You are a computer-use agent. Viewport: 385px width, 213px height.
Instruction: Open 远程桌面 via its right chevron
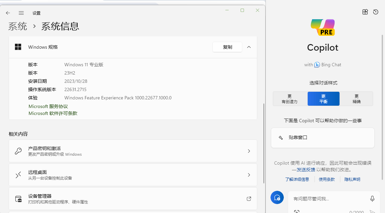tap(249, 175)
